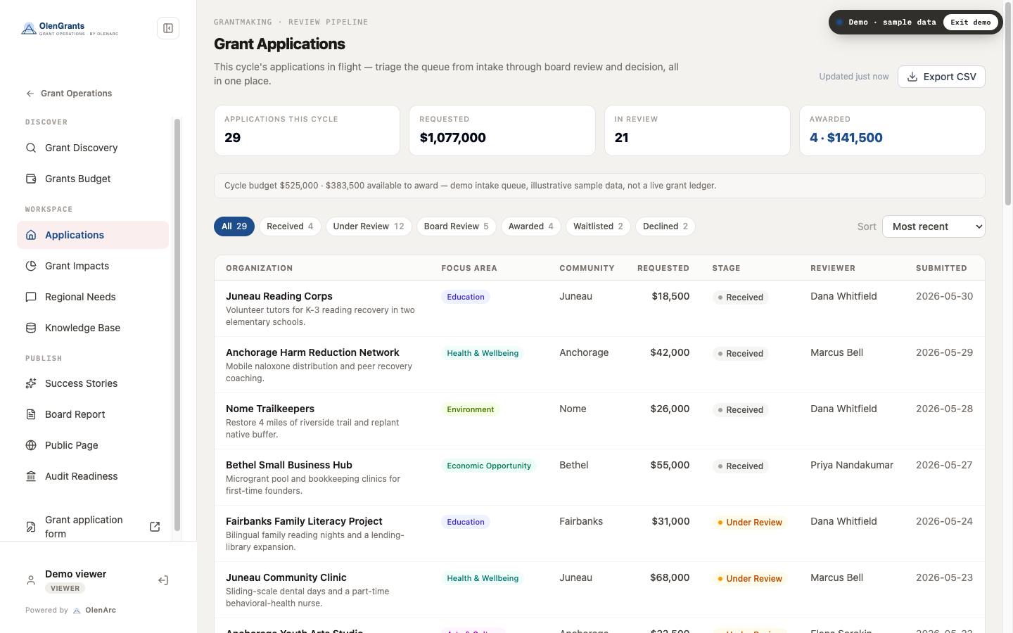The width and height of the screenshot is (1013, 633).
Task: Click the external link icon beside Grant application form
Action: tap(155, 527)
